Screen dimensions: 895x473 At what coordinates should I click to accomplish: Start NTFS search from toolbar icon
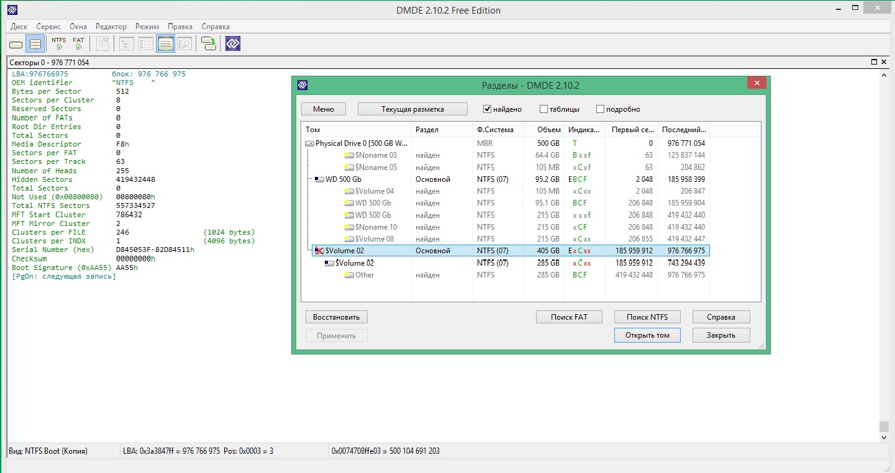tap(59, 43)
